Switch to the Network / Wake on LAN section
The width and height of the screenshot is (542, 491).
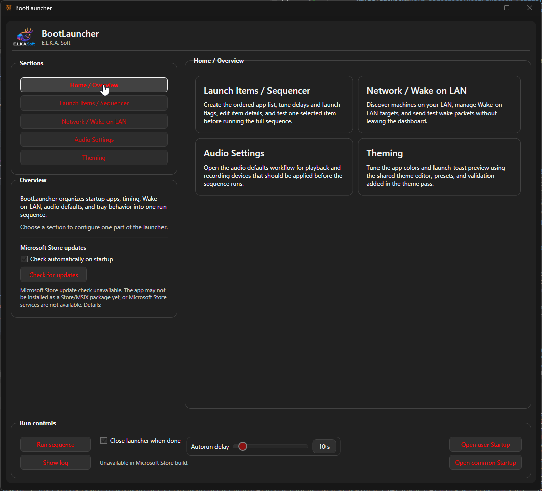(x=94, y=121)
